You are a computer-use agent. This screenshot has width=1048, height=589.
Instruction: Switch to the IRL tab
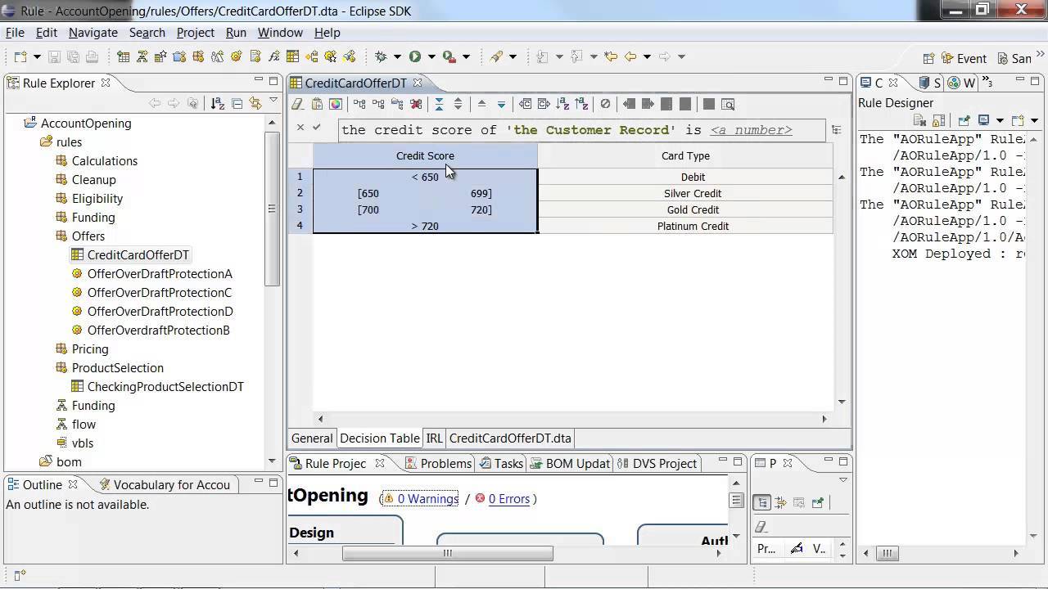pyautogui.click(x=434, y=438)
